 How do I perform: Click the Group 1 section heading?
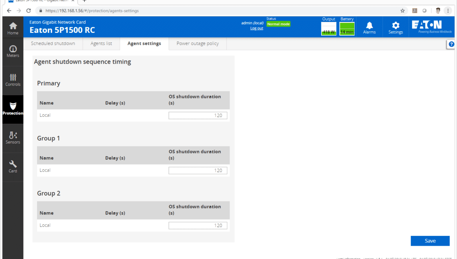pos(48,138)
